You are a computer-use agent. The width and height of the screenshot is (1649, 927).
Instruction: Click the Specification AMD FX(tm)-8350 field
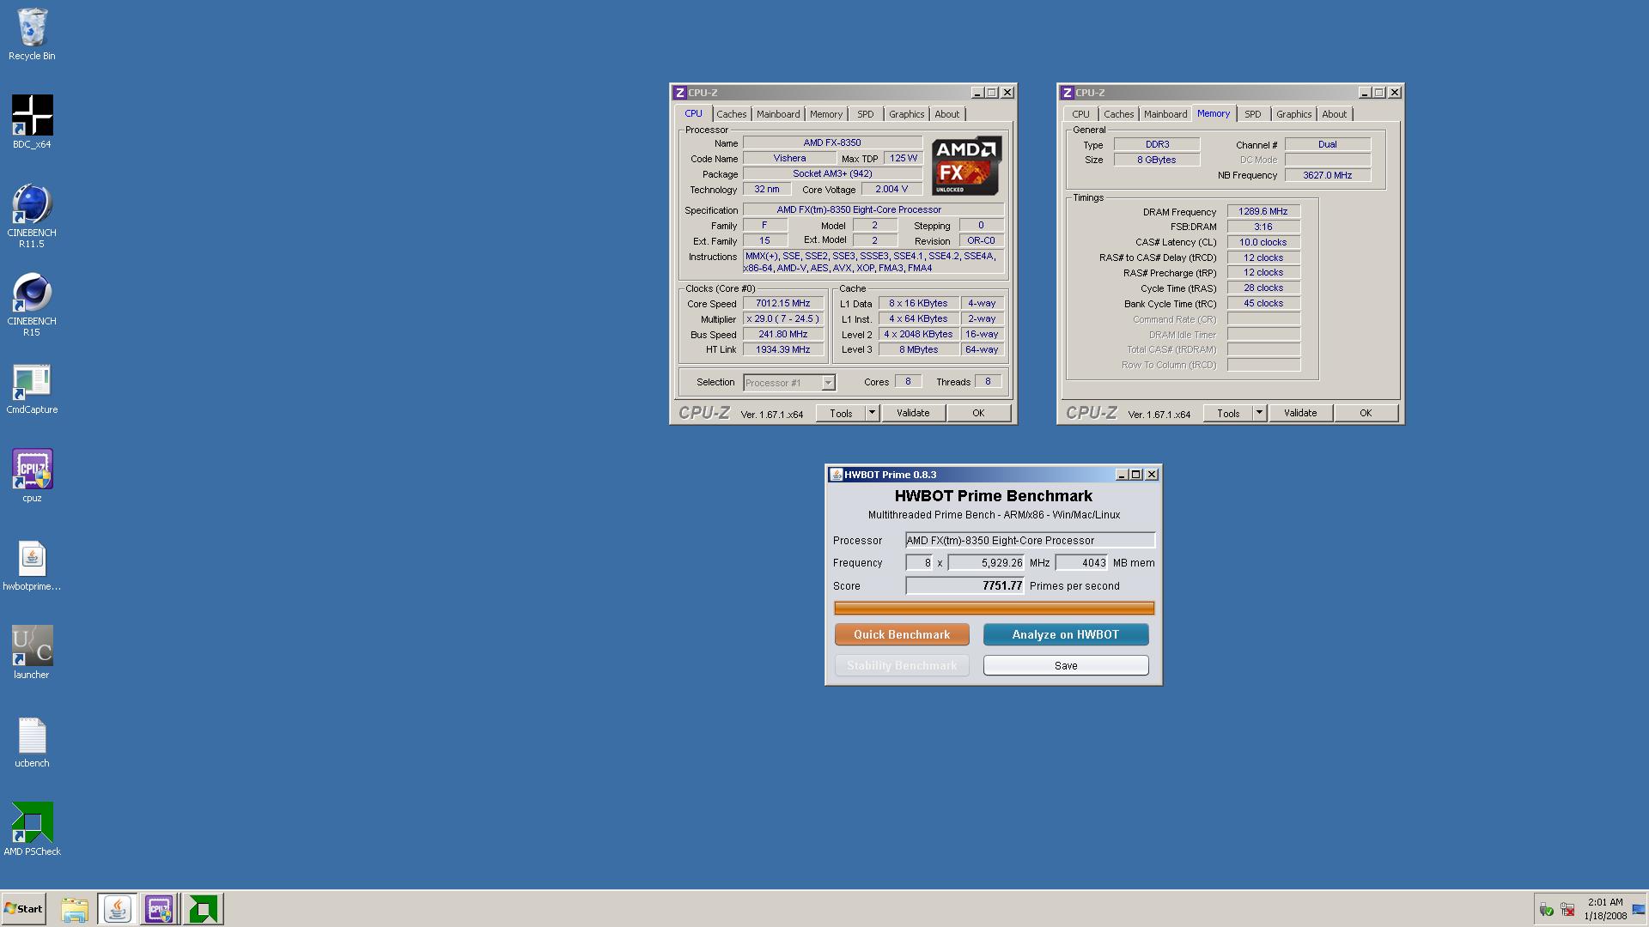(873, 210)
